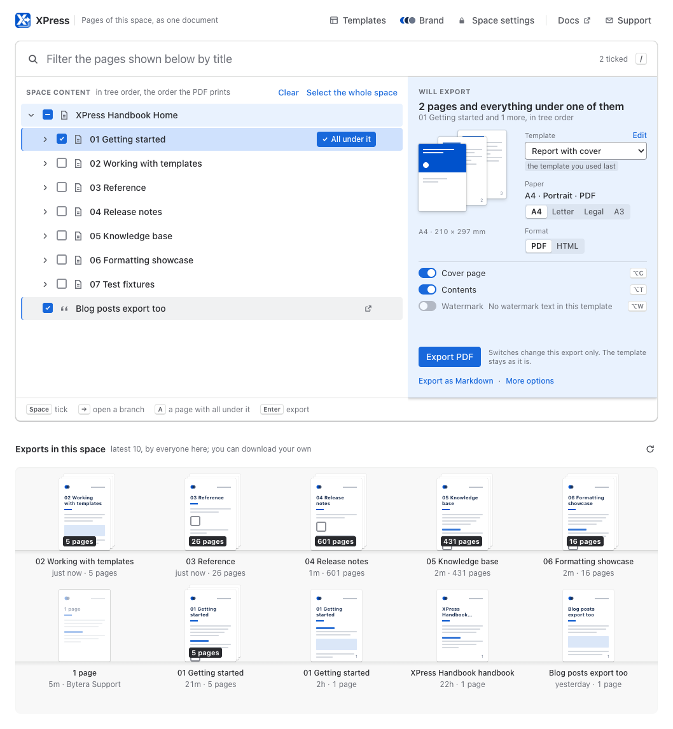Click the Export PDF button
The height and width of the screenshot is (729, 673).
pyautogui.click(x=450, y=357)
